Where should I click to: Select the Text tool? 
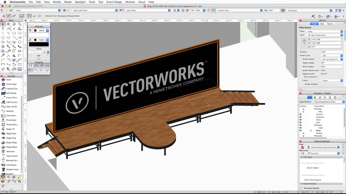[3, 29]
